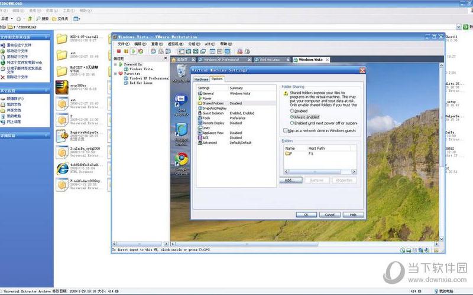Select the F shared folder row
This screenshot has height=295, width=473.
pyautogui.click(x=320, y=153)
